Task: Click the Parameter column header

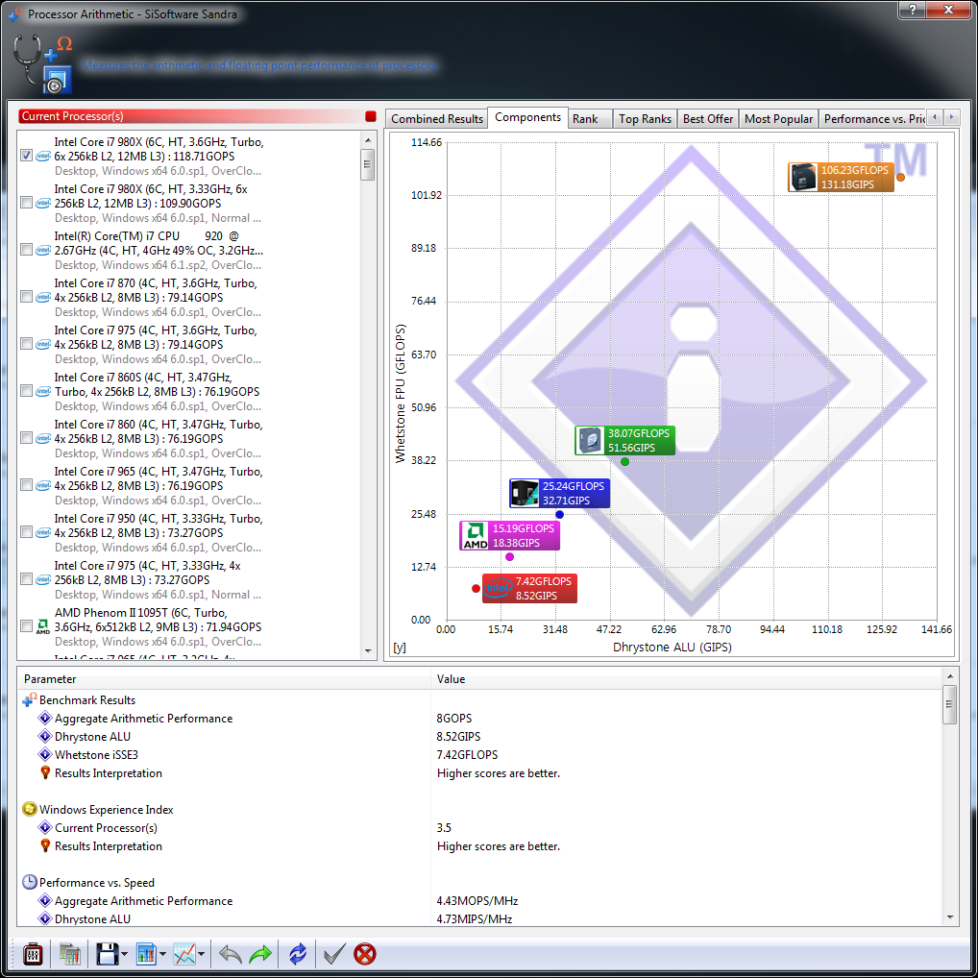Action: [x=224, y=678]
